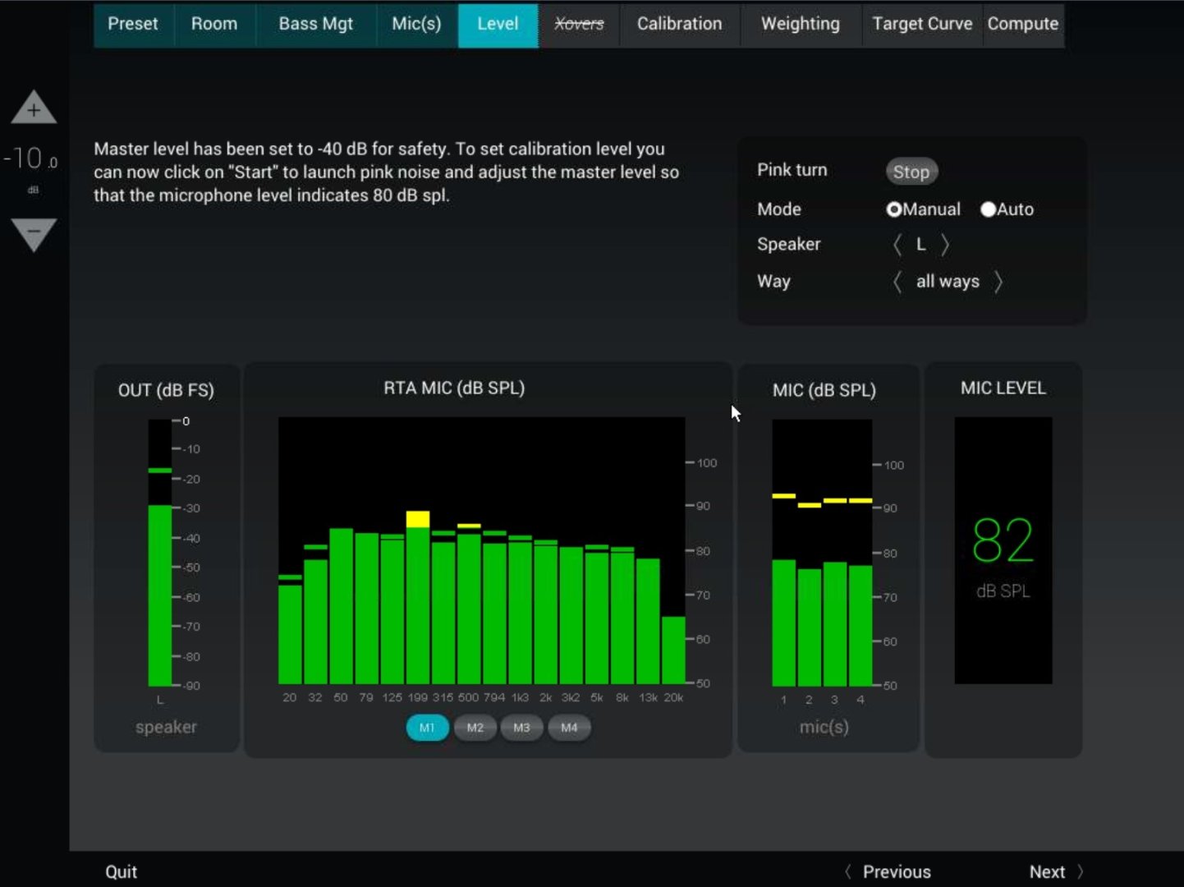Select Manual mode radio button
The image size is (1184, 887).
(894, 209)
